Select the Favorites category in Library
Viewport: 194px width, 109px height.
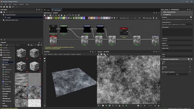[5, 48]
